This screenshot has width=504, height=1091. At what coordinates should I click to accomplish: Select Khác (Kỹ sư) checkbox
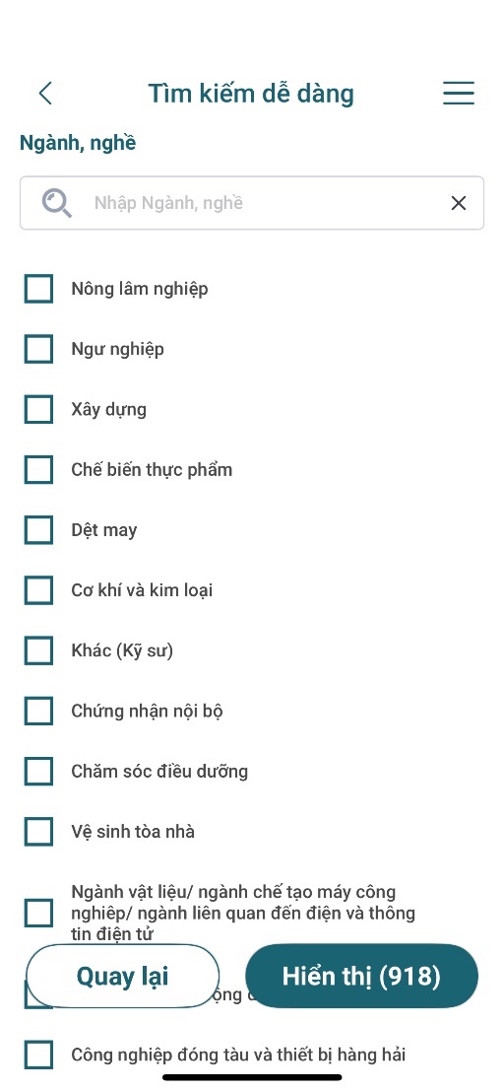[39, 650]
